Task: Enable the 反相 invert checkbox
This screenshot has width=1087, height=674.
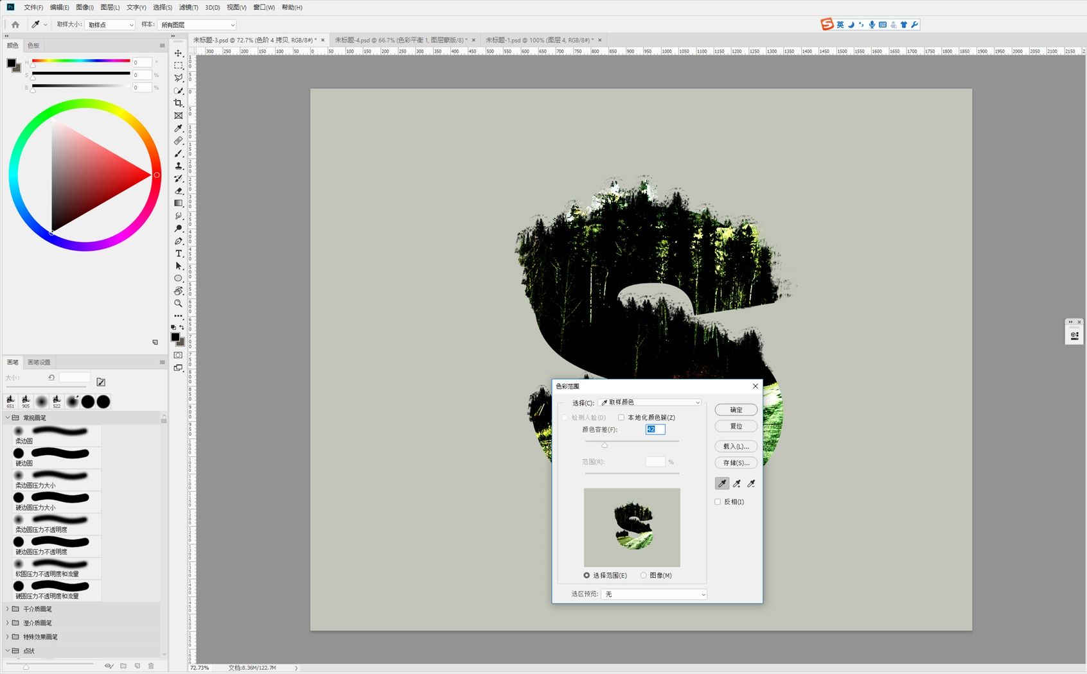Action: click(x=718, y=502)
